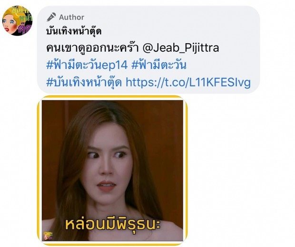Click the small watermark logo in the meme corner
The image size is (295, 247).
coord(48,236)
